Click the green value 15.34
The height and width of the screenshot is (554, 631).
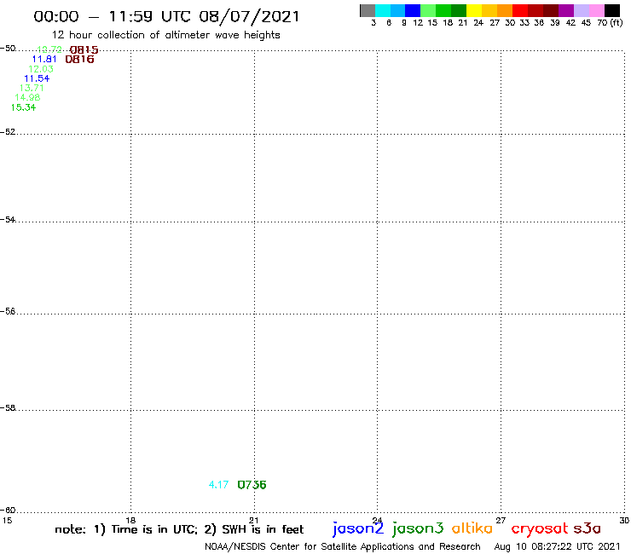(x=23, y=107)
